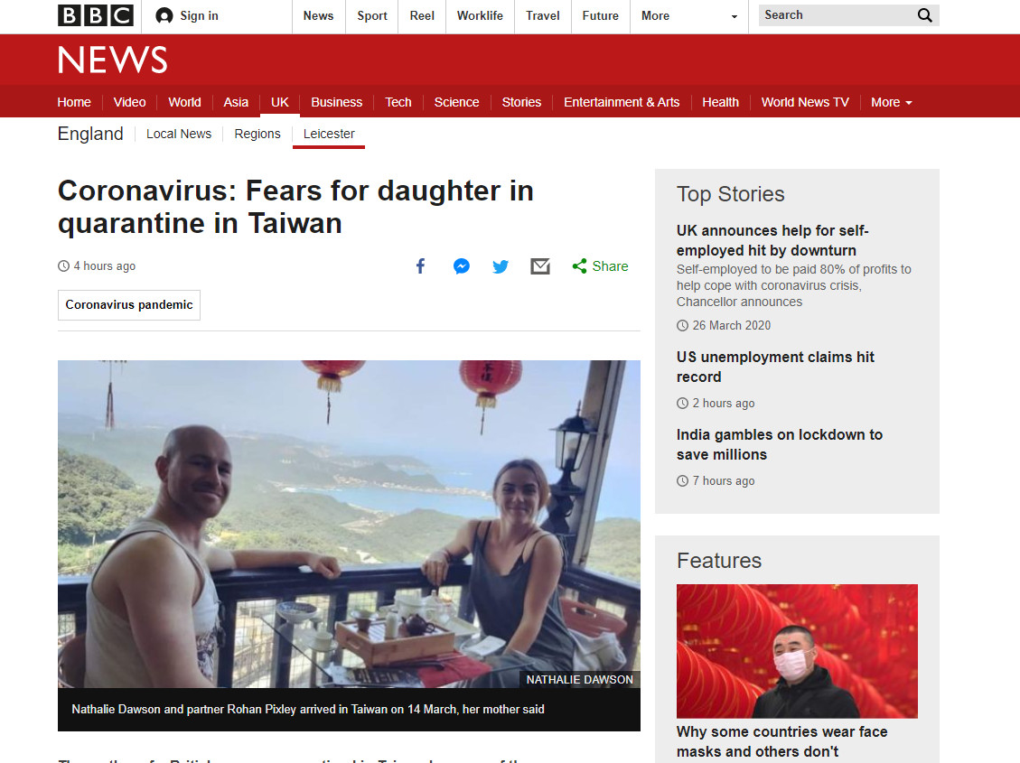Go to Local News link

click(179, 134)
